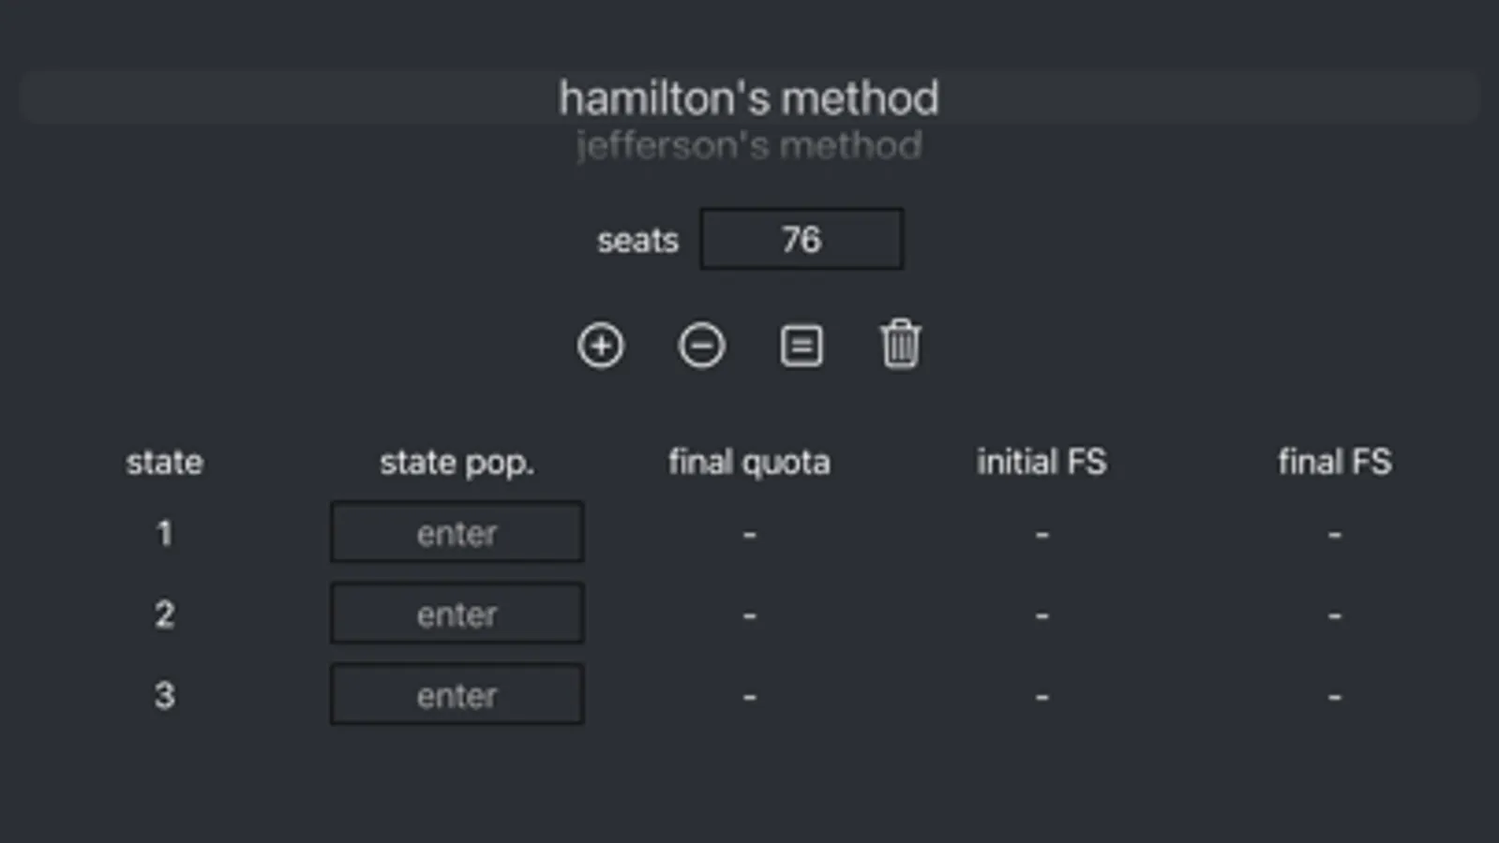Select the state 2 row number
The image size is (1499, 843).
tap(164, 614)
